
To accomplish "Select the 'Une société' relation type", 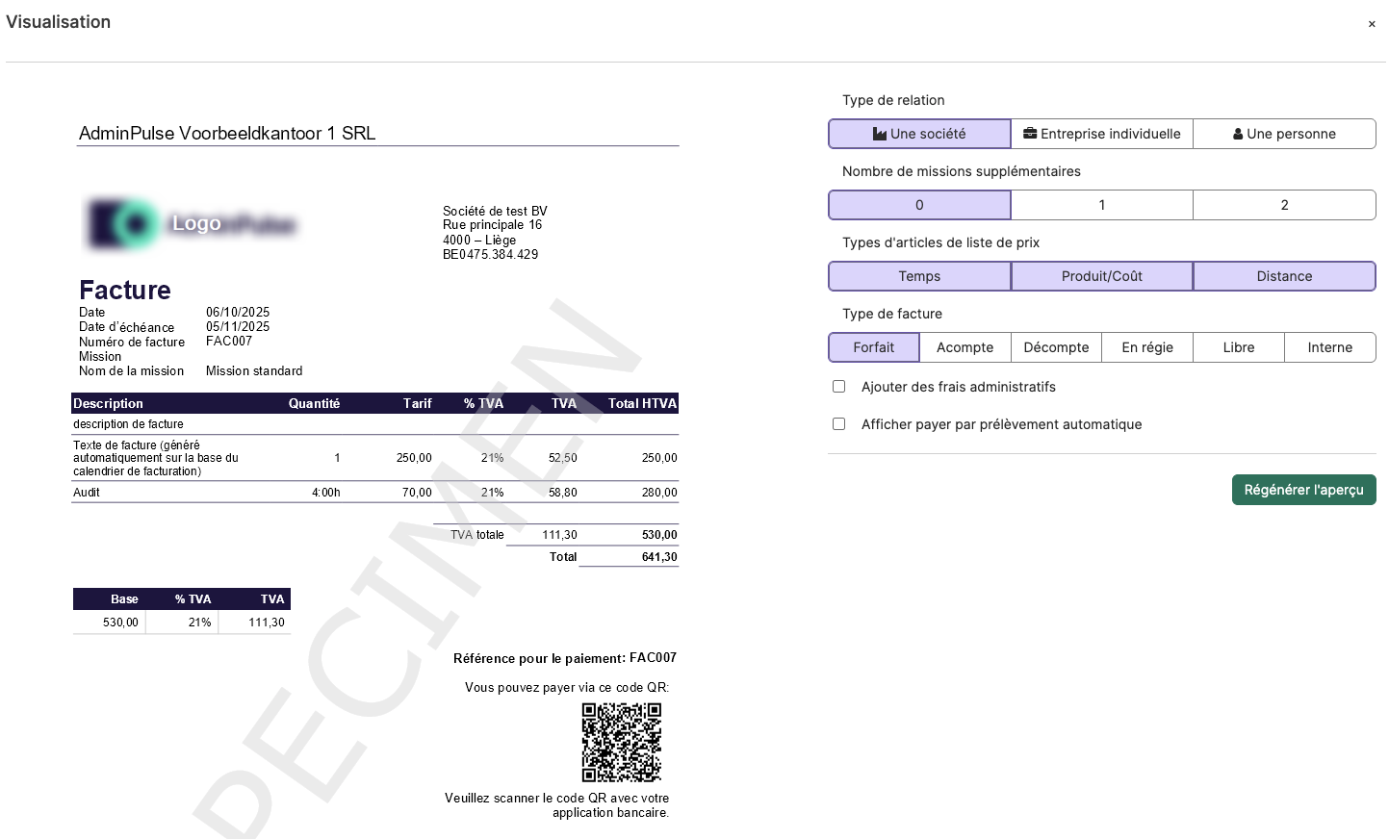I will click(x=919, y=134).
